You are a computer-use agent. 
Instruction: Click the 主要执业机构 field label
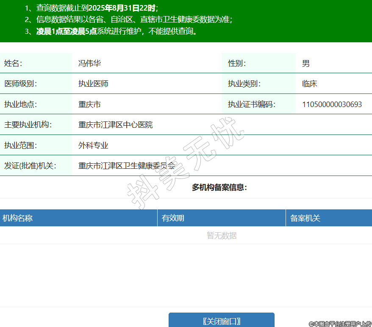27,125
